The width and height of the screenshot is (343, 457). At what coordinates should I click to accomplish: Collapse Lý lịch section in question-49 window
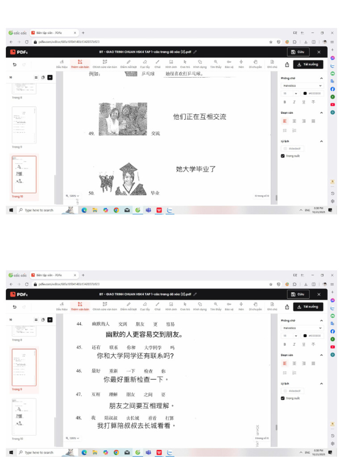point(322,141)
